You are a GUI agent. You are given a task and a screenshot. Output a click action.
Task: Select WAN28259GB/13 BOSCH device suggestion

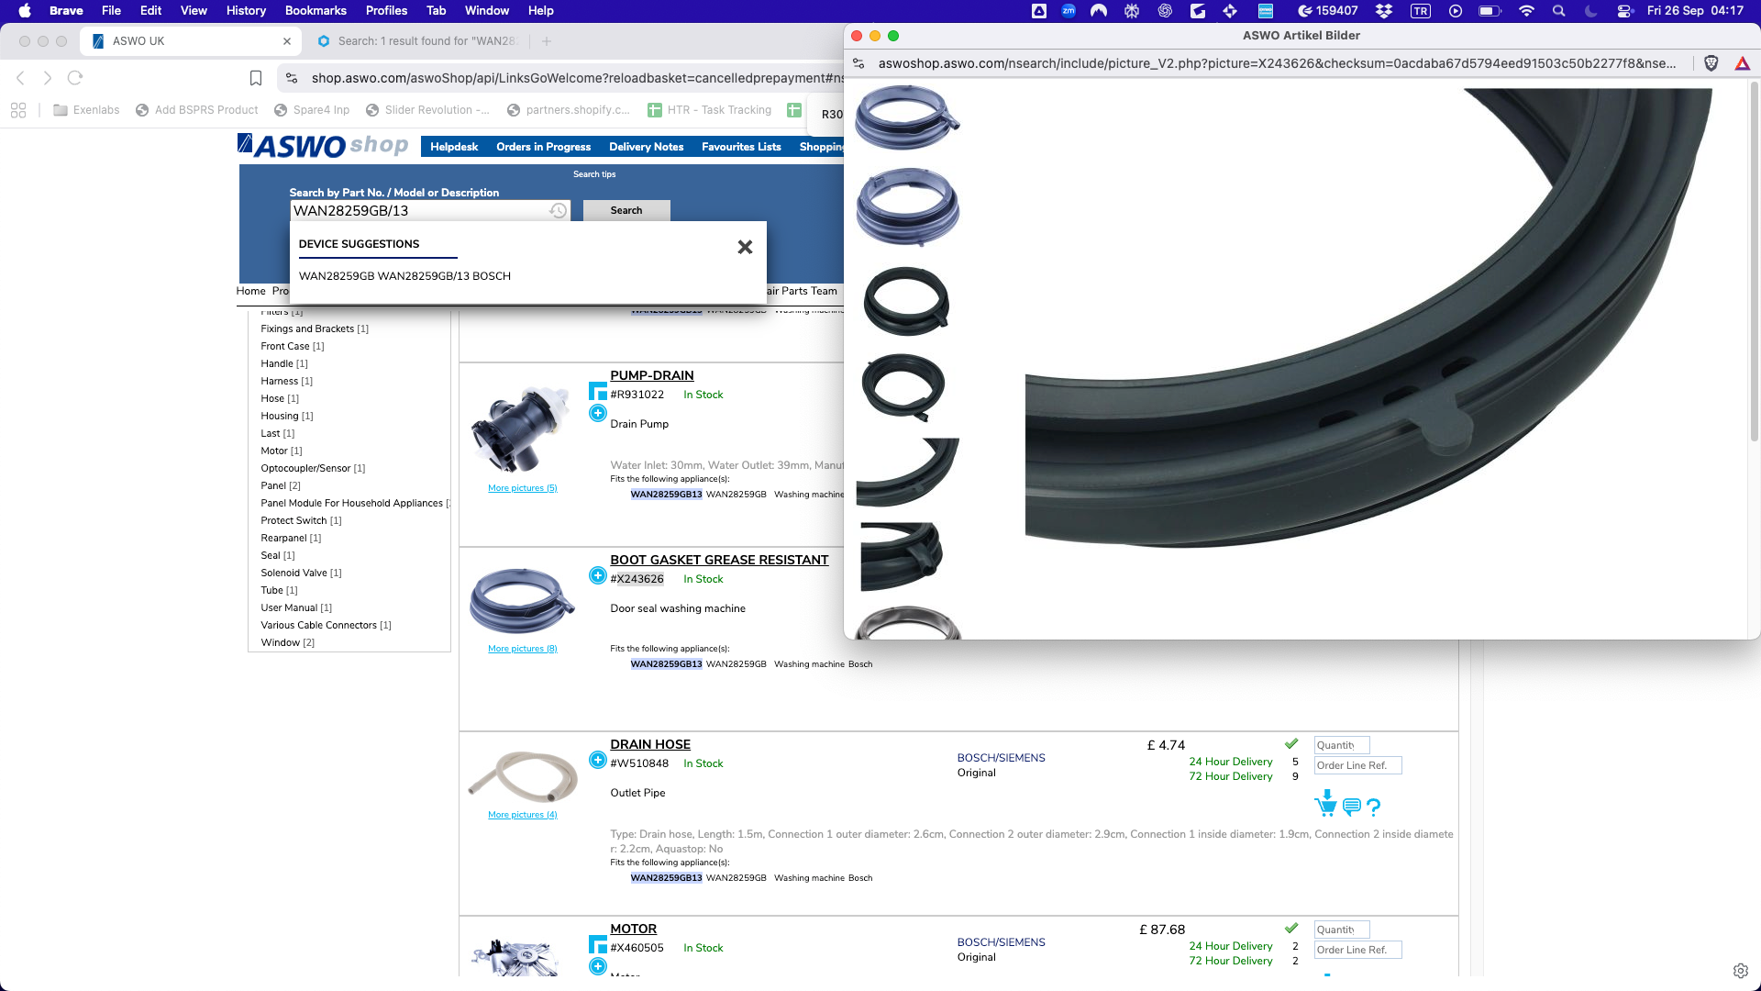pos(404,276)
